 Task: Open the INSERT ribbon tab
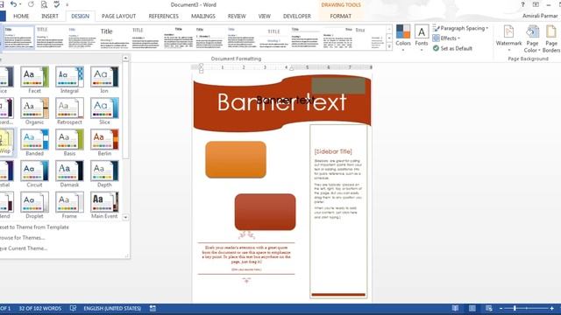(50, 16)
